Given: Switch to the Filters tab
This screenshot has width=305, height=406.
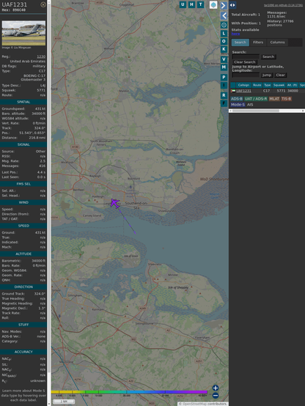Looking at the screenshot, I should click(258, 43).
